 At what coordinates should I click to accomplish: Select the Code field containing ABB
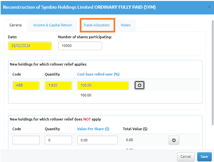26,85
